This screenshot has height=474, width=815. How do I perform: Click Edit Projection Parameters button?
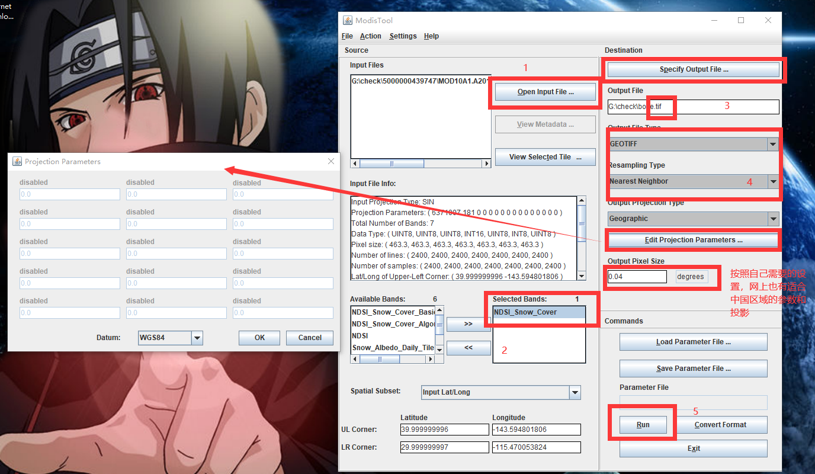(694, 240)
